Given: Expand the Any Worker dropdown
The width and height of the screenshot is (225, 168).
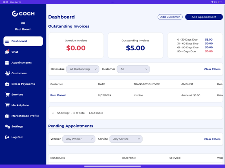Looking at the screenshot, I should click(79, 139).
